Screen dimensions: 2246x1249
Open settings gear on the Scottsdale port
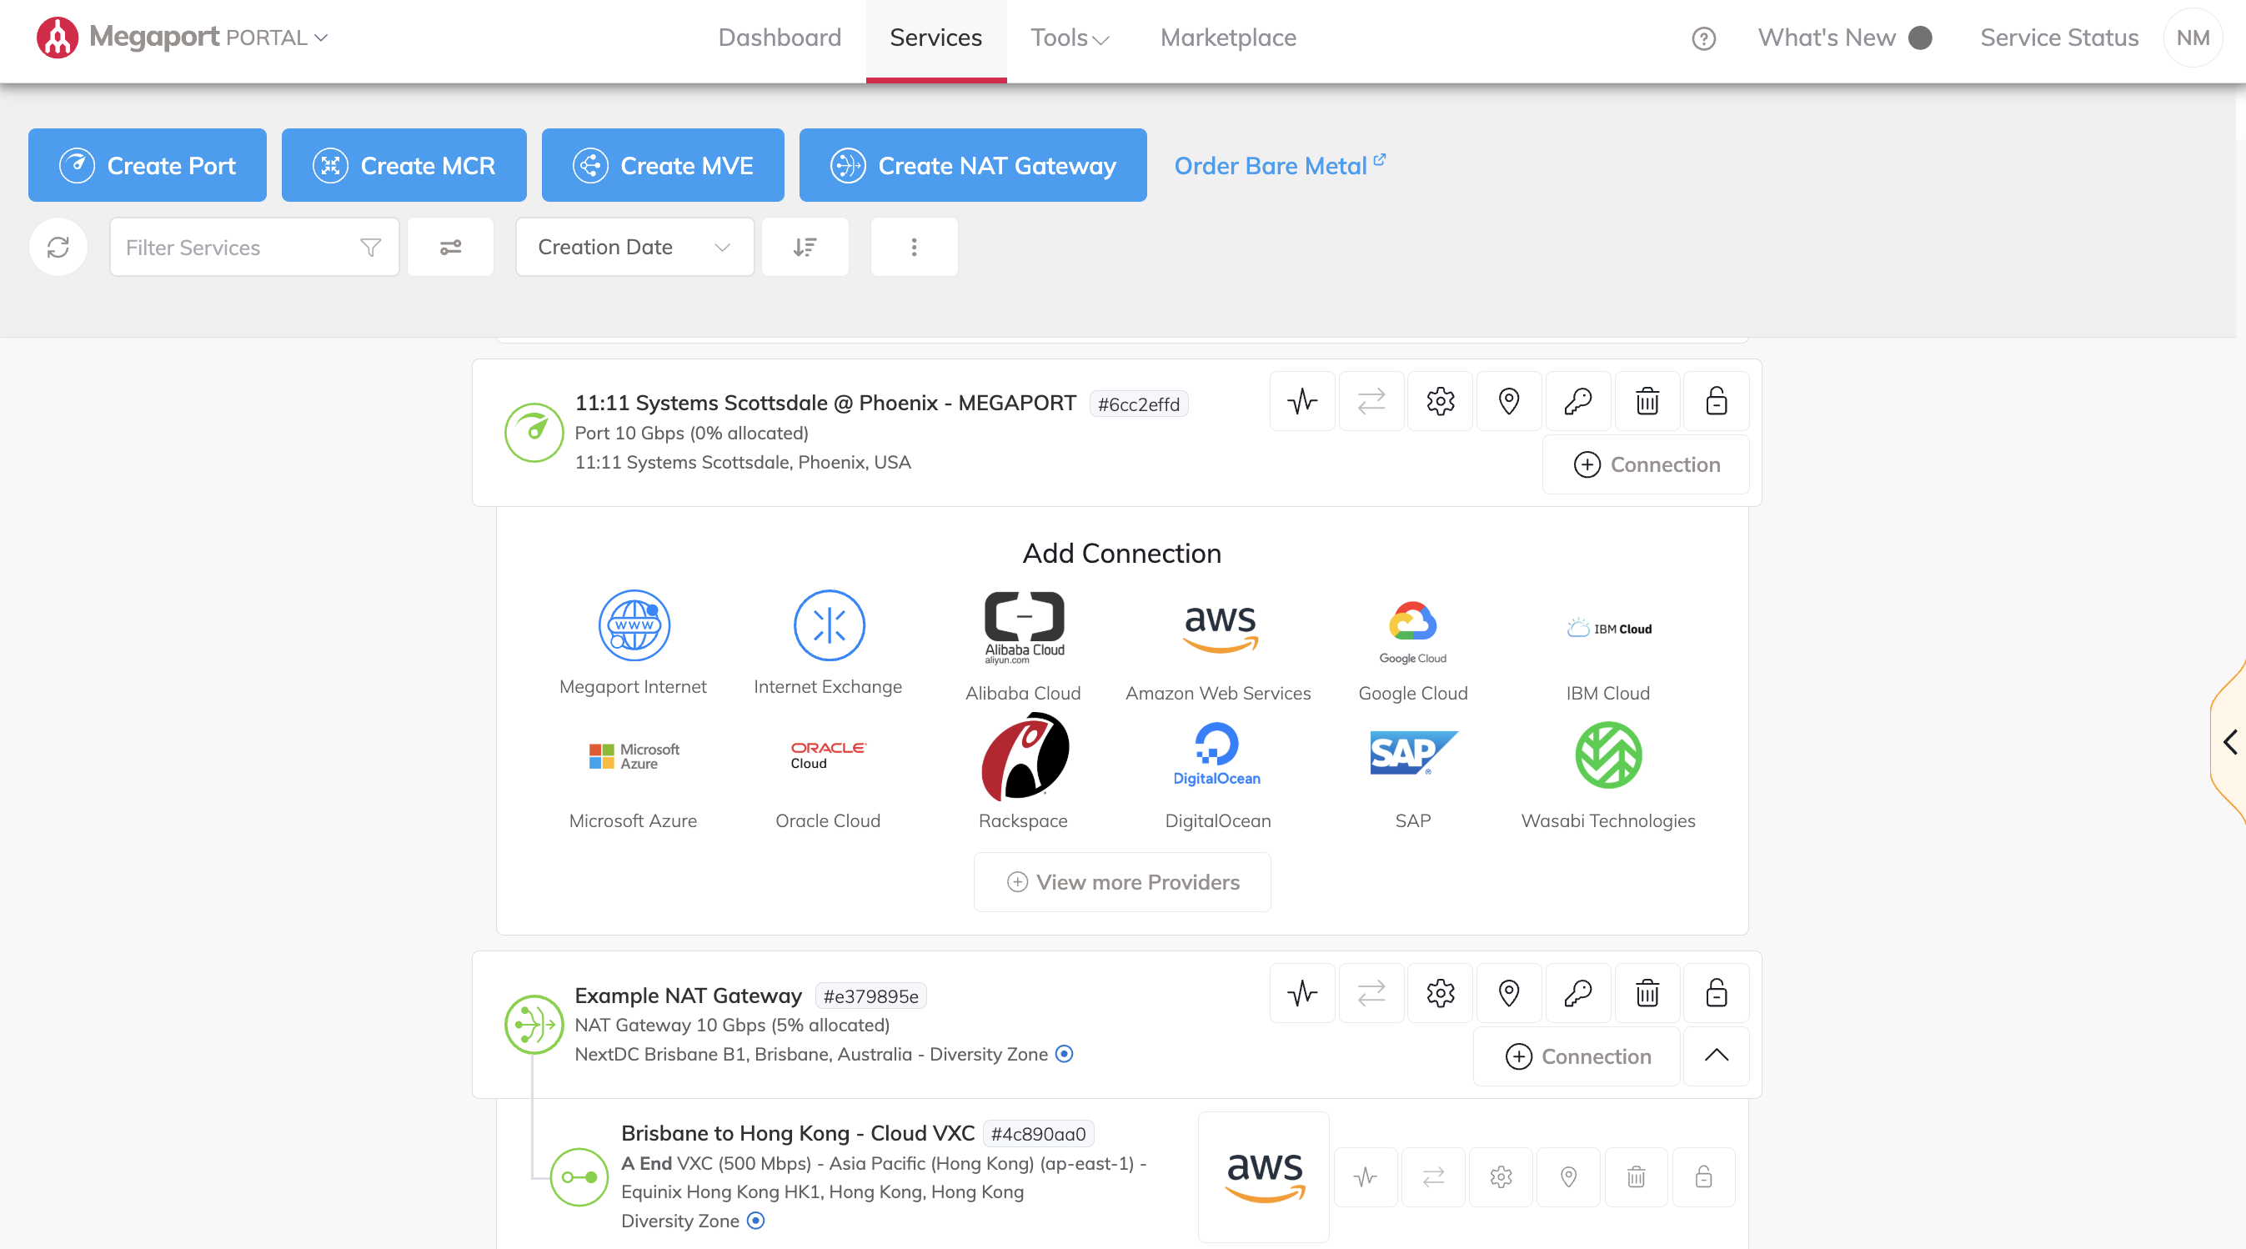point(1440,400)
